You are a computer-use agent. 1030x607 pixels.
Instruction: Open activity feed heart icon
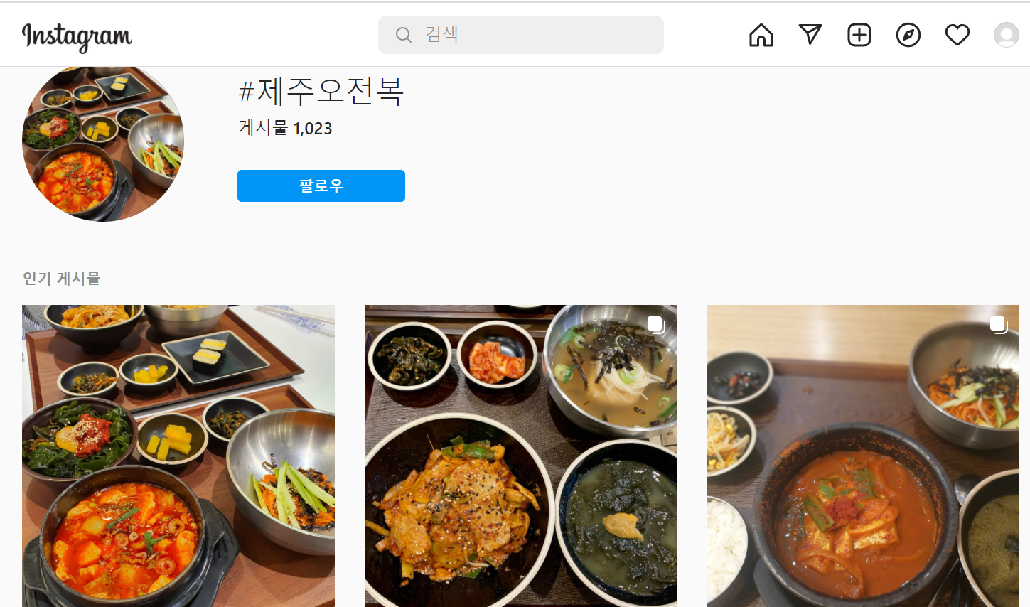click(x=957, y=35)
